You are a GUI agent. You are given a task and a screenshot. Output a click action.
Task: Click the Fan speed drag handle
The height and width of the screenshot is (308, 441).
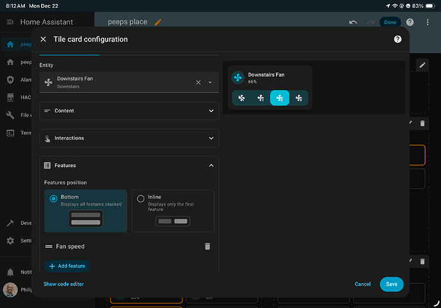49,247
